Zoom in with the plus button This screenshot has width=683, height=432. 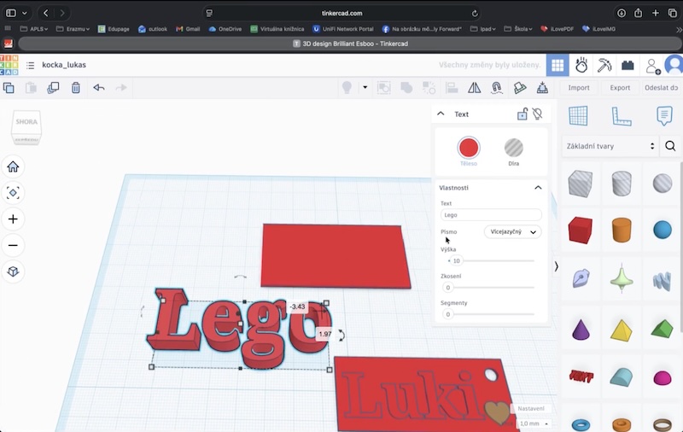click(x=13, y=219)
